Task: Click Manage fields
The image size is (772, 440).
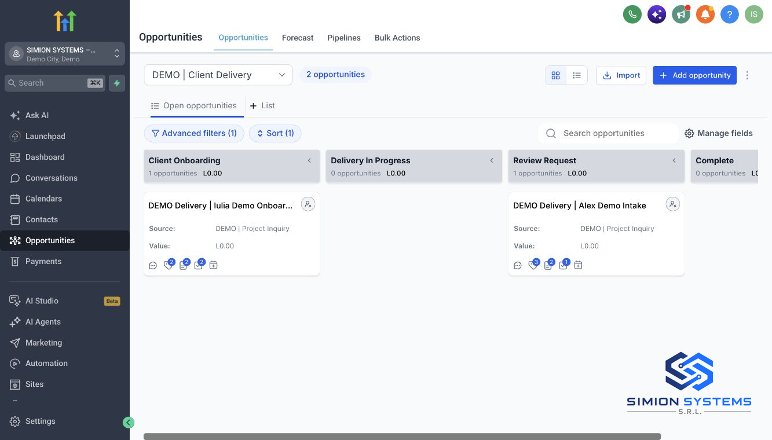Action: (719, 133)
